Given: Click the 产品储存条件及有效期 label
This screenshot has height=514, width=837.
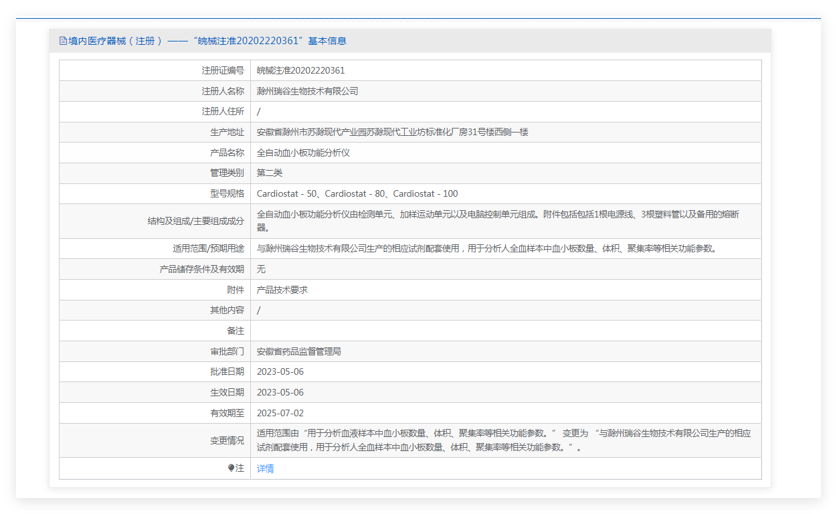Looking at the screenshot, I should click(x=202, y=269).
